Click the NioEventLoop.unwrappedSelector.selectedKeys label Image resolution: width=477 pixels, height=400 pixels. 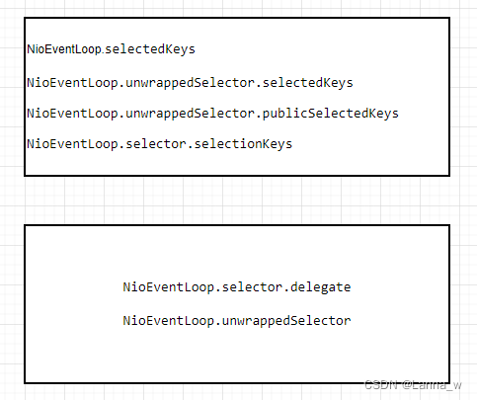[190, 83]
